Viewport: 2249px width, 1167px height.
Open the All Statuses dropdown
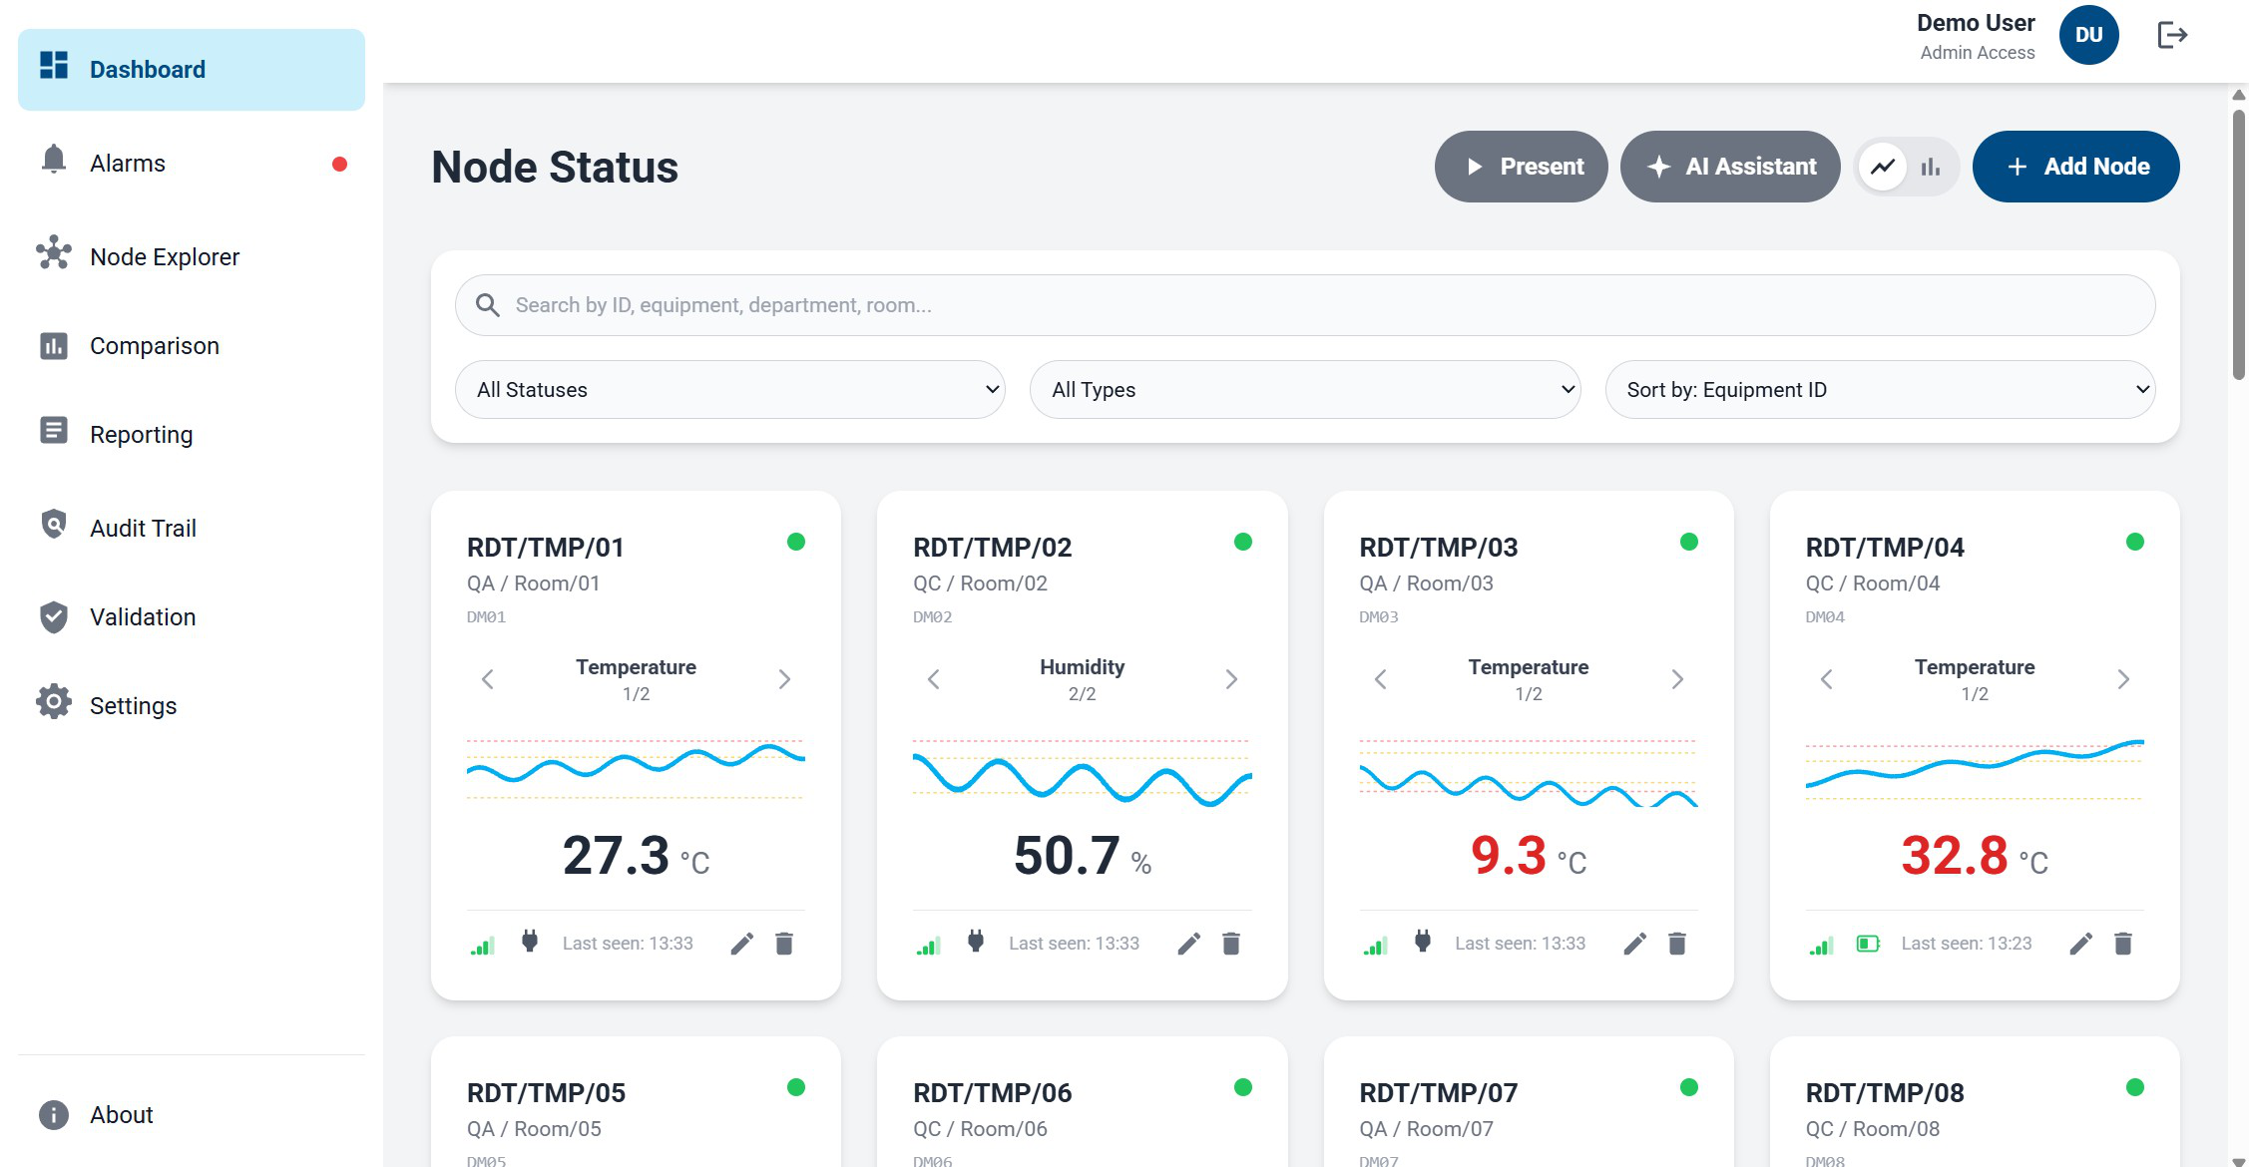point(729,390)
